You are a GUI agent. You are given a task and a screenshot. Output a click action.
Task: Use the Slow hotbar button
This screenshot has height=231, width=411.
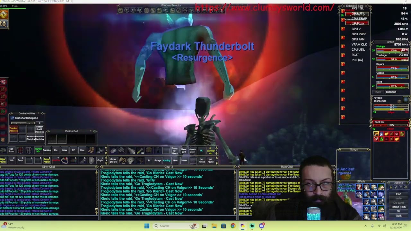tap(82, 150)
